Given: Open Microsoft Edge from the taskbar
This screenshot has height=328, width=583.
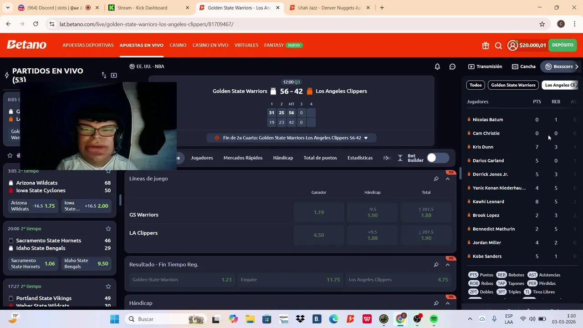Looking at the screenshot, I should [x=333, y=319].
